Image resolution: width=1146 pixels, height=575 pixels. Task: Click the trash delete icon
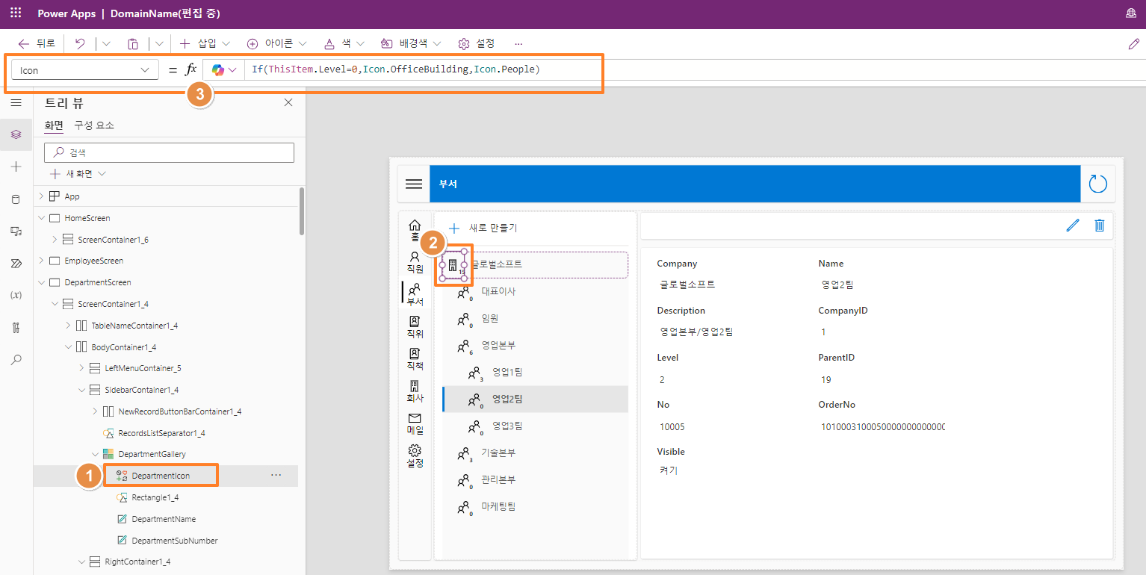[x=1099, y=226]
